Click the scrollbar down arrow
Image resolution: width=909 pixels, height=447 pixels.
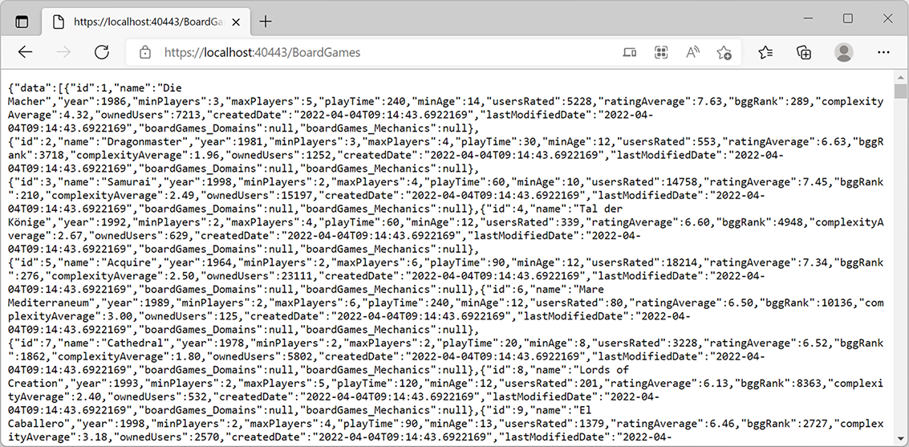tap(900, 441)
